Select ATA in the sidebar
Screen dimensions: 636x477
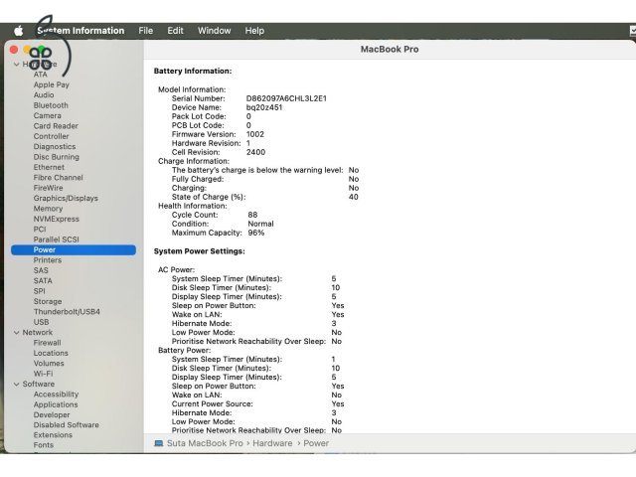[40, 75]
